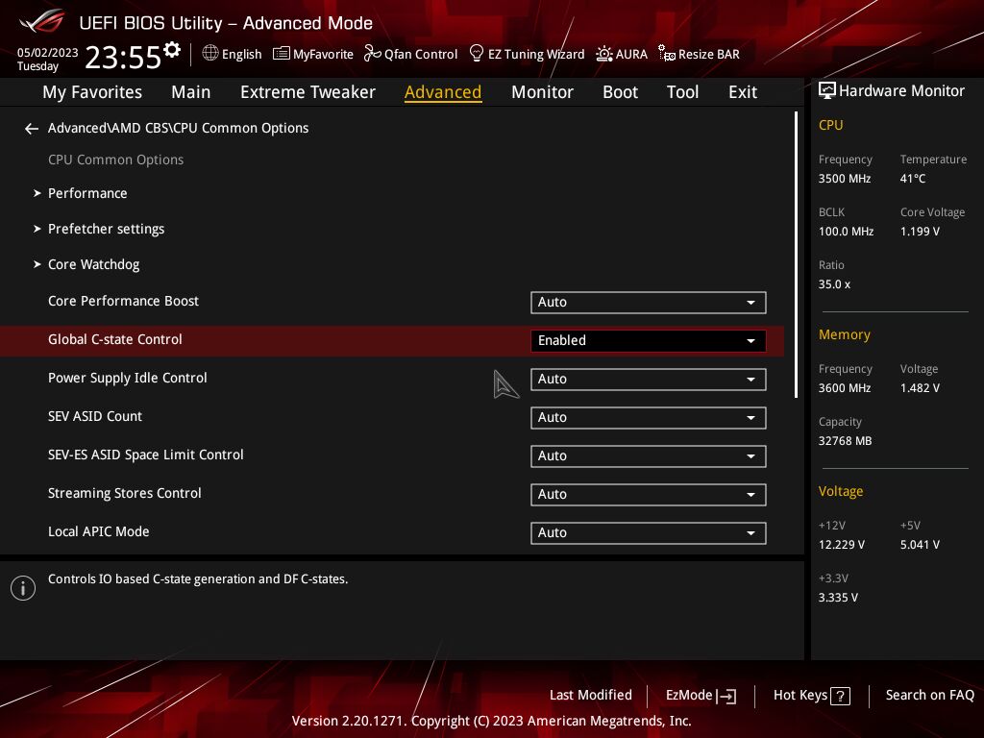Screen dimensions: 984x738
Task: Switch to Monitor tab
Action: 542,92
